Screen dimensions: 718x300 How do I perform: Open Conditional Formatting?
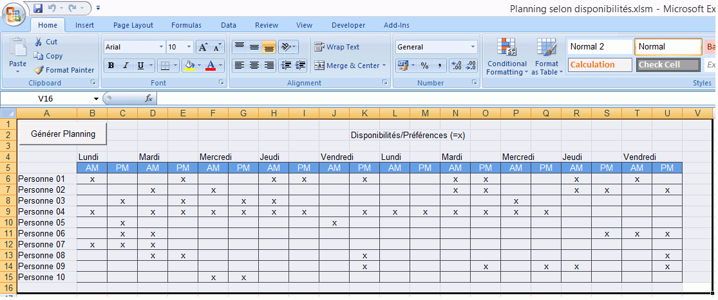tap(507, 57)
